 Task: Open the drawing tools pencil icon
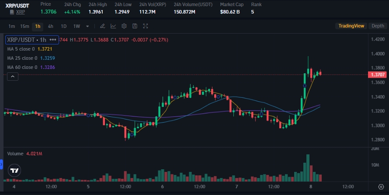click(102, 26)
